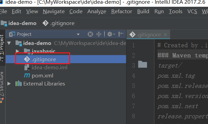Viewport: 208px width, 124px height.
Task: Click the folder gutter icon on line 3
Action: (x=143, y=64)
